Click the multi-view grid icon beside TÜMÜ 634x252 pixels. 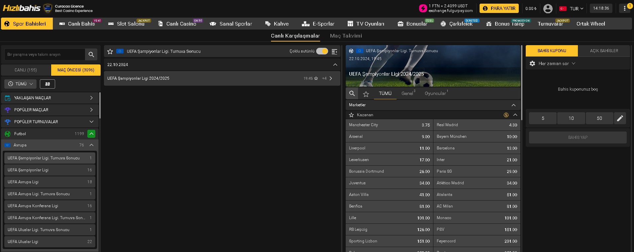(47, 84)
